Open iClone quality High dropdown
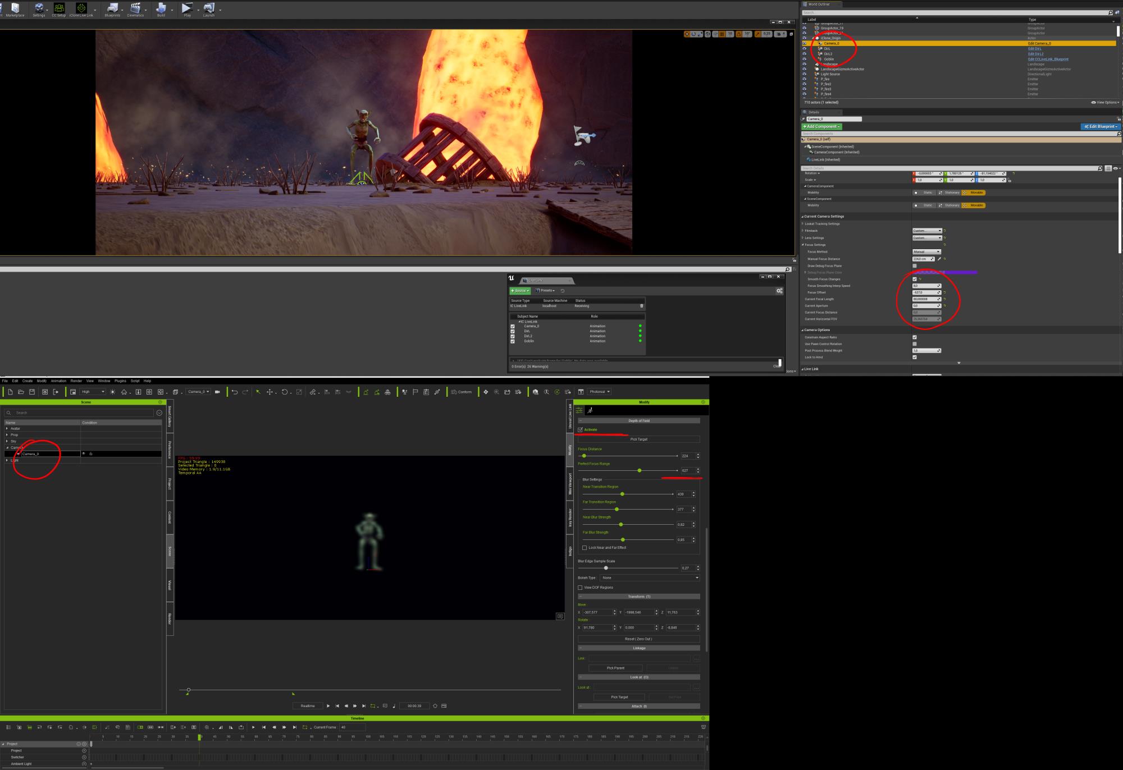This screenshot has width=1123, height=770. click(93, 392)
